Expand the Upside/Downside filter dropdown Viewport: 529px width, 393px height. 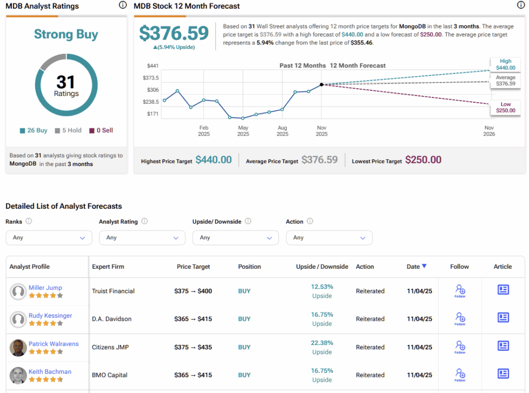(236, 238)
